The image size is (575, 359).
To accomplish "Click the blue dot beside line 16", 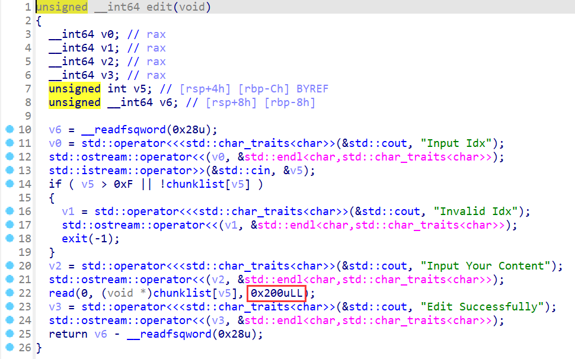I will [x=9, y=211].
